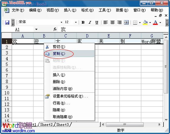The height and width of the screenshot is (134, 170).
Task: Open the 视图(V) menu
Action: pos(53,10)
